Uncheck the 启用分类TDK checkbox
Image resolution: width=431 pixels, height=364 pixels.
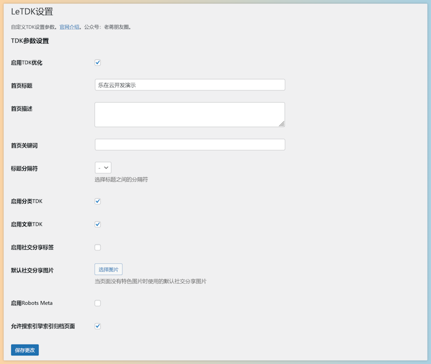point(98,201)
